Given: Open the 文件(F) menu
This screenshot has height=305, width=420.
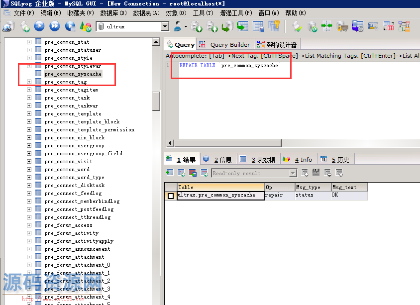Looking at the screenshot, I should pos(23,13).
